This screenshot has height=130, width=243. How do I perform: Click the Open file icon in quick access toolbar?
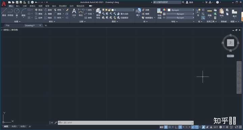coord(13,2)
